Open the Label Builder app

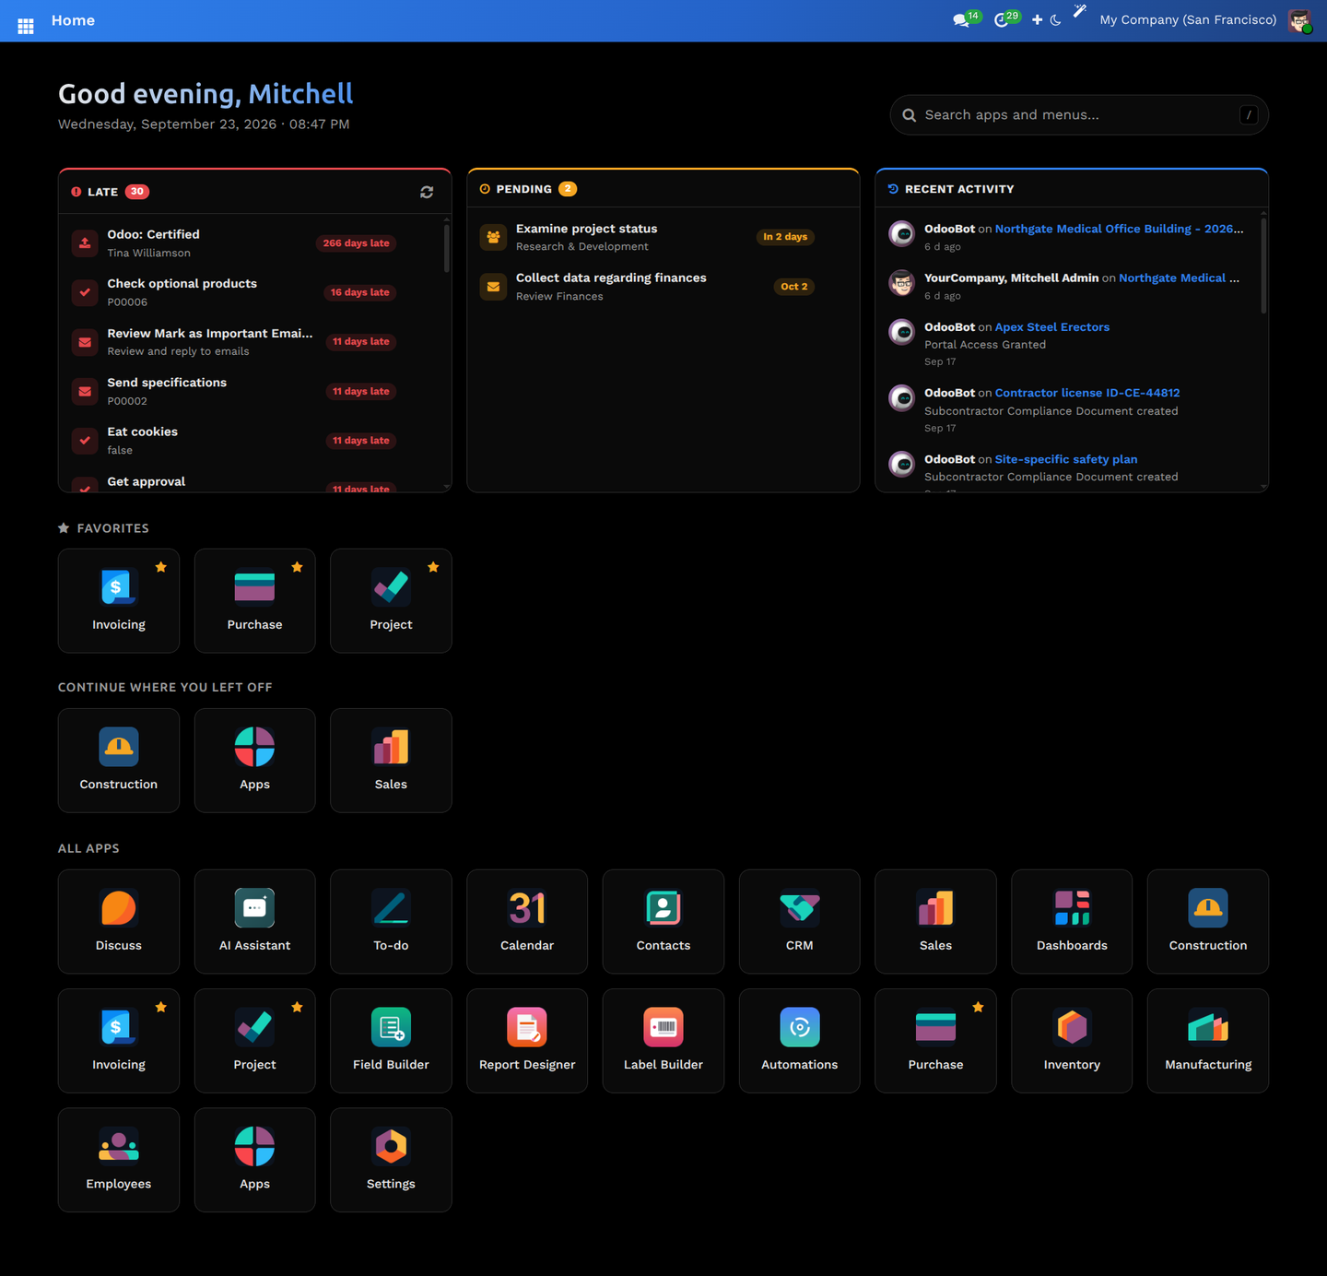click(x=663, y=1041)
